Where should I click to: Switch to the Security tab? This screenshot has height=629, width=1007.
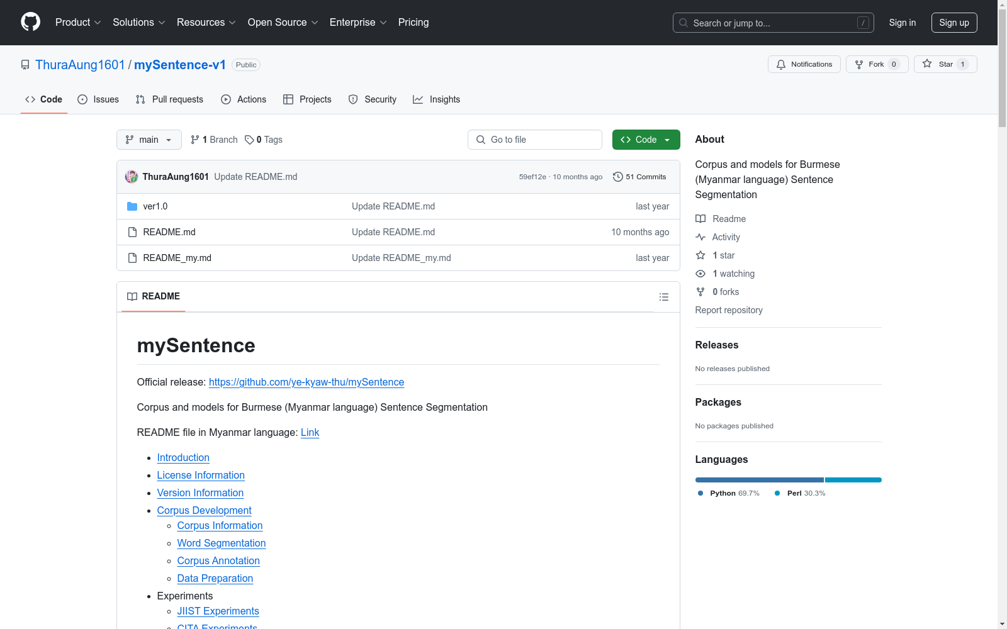[x=372, y=99]
